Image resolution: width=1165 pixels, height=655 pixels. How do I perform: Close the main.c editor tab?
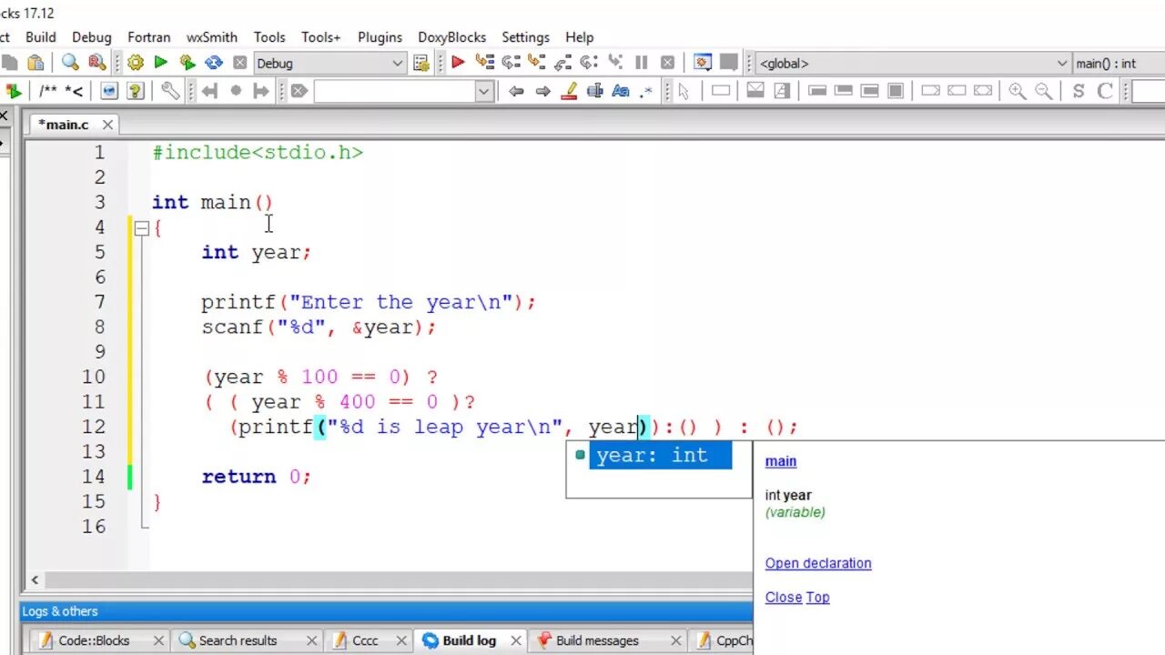click(x=107, y=125)
